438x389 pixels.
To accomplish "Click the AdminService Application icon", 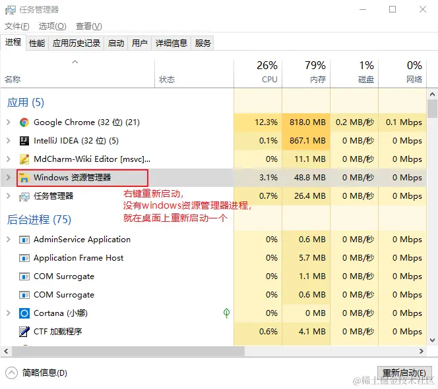I will [x=24, y=240].
